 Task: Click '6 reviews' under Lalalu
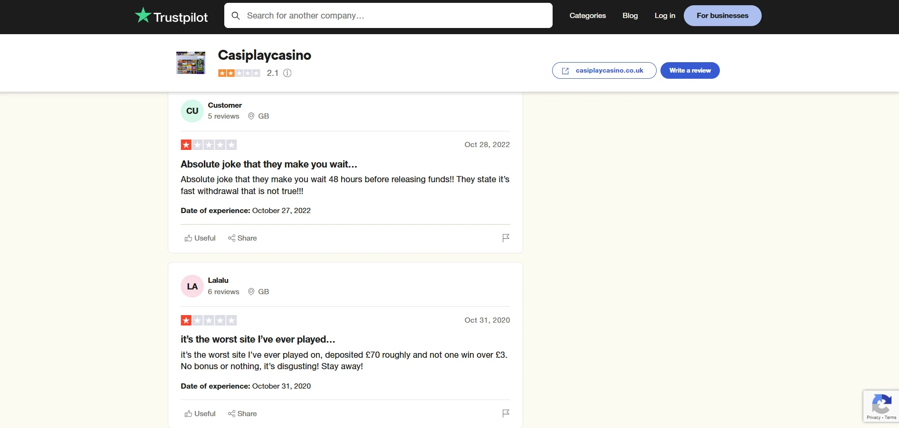click(223, 292)
